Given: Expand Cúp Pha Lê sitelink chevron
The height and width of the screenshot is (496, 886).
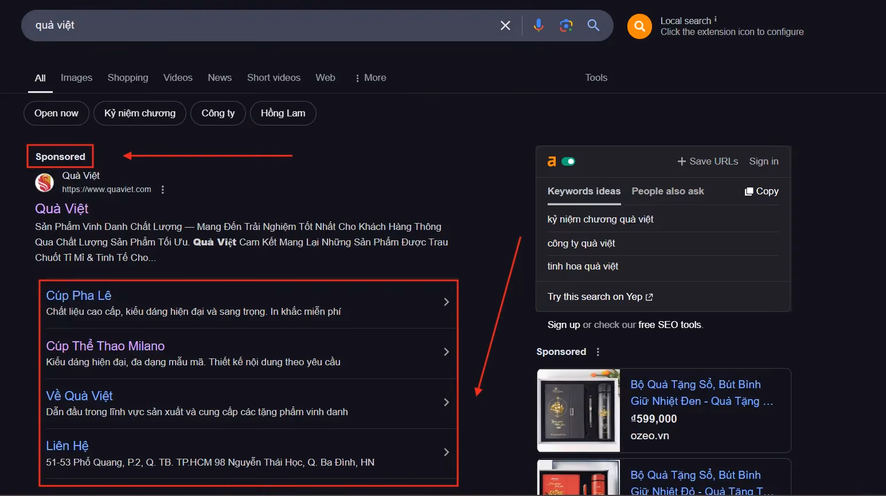Looking at the screenshot, I should [446, 302].
